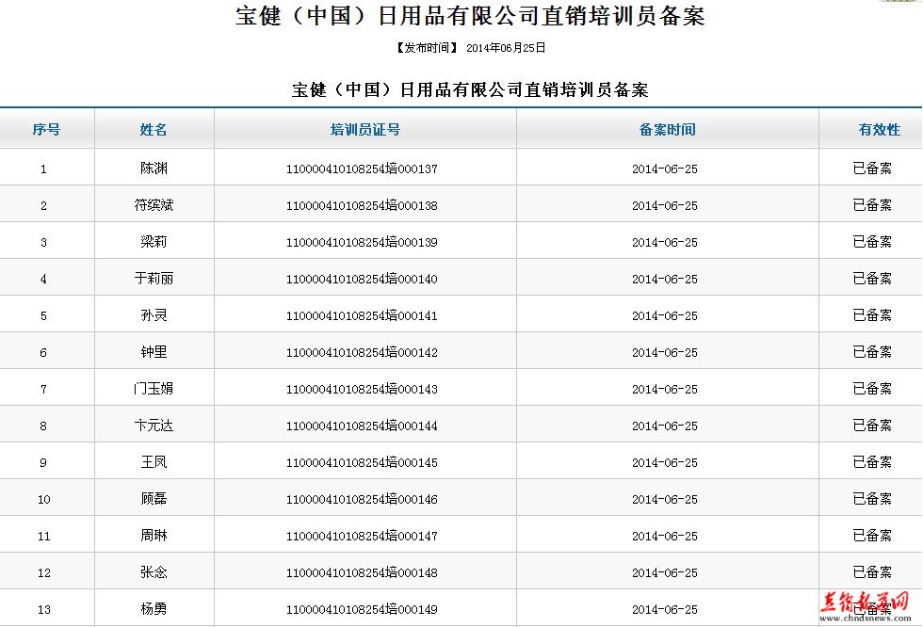Image resolution: width=923 pixels, height=627 pixels.
Task: Click certificate number ending 培000141
Action: pyautogui.click(x=362, y=315)
